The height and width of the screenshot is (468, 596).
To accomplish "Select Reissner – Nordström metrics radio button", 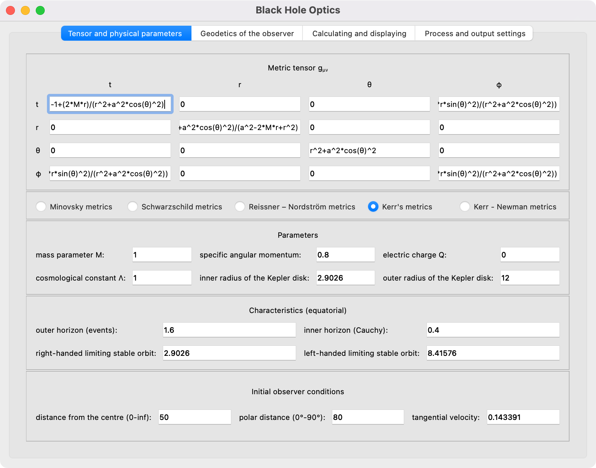I will point(240,206).
